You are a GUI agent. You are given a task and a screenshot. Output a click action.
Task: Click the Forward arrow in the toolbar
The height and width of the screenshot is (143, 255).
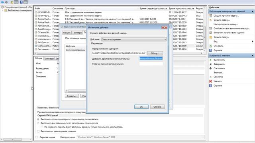6,2
